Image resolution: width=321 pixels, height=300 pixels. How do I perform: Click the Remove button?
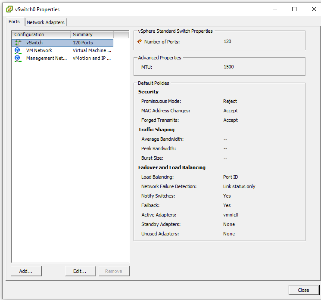[114, 271]
